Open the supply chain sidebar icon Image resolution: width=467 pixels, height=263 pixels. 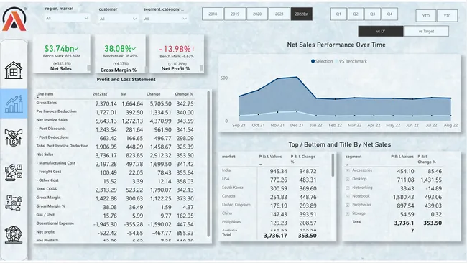(14, 203)
